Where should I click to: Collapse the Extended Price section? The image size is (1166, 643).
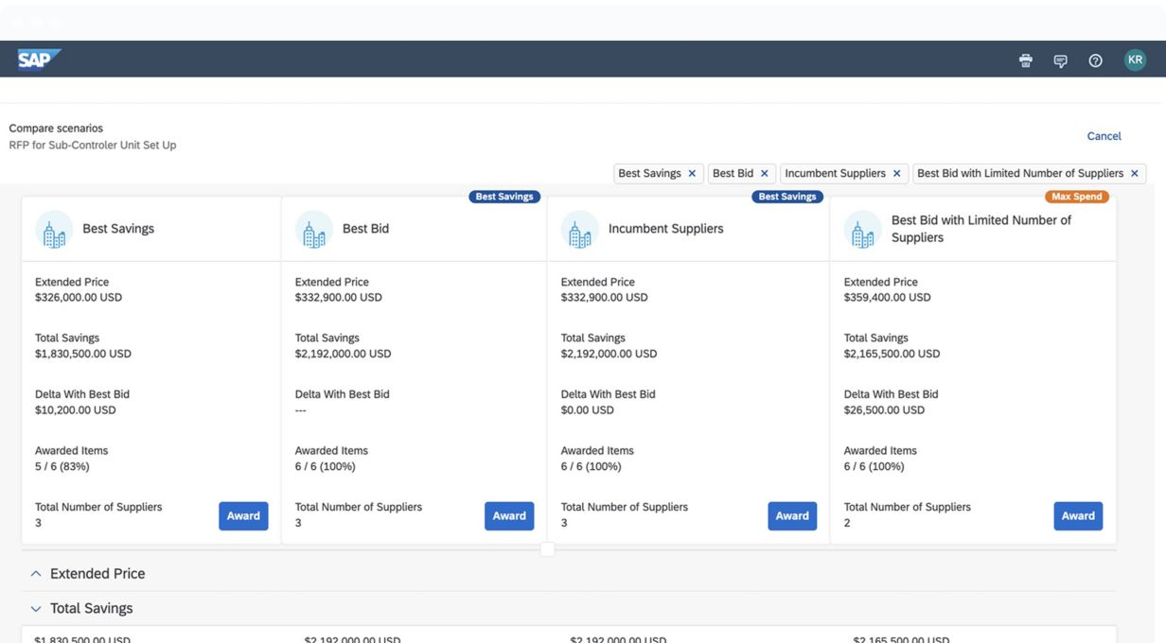coord(36,574)
